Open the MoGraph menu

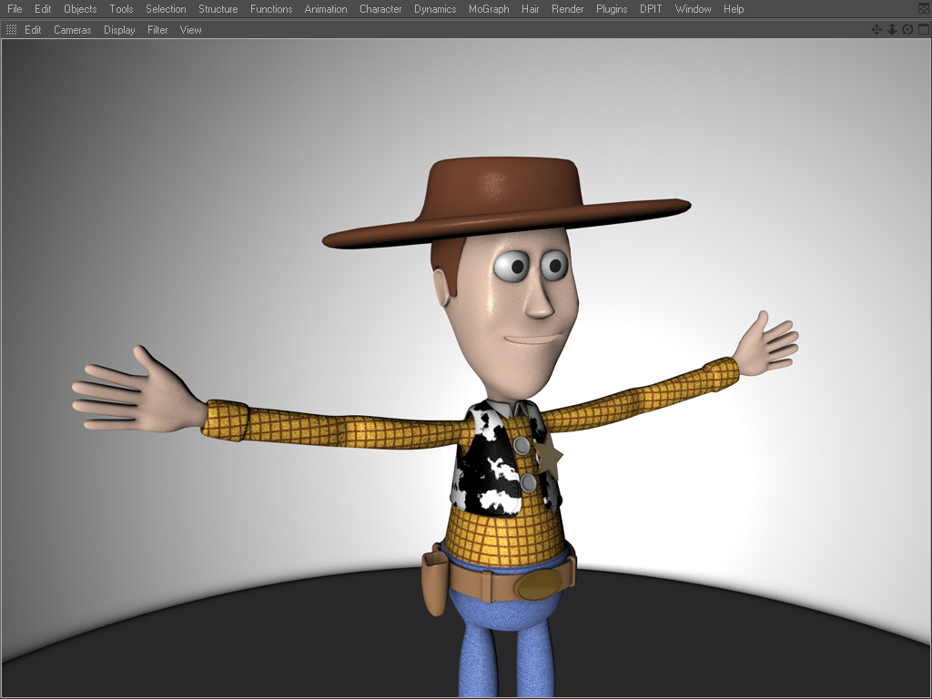[x=489, y=9]
